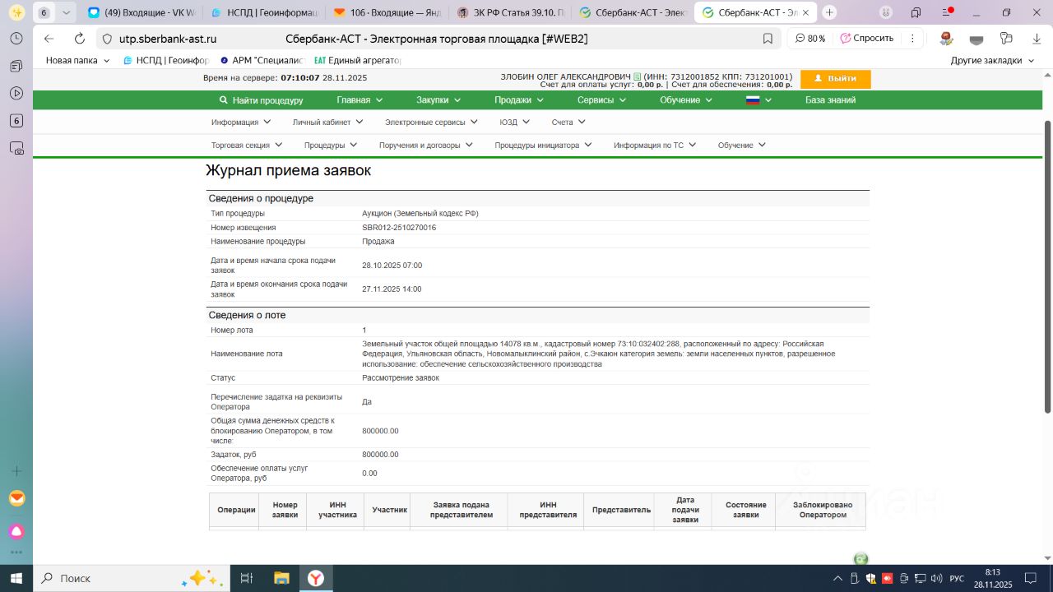This screenshot has width=1053, height=592.
Task: Expand the Информация submenu
Action: pyautogui.click(x=240, y=122)
